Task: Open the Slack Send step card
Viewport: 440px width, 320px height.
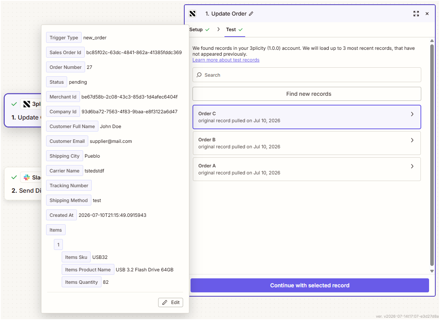Action: [23, 183]
